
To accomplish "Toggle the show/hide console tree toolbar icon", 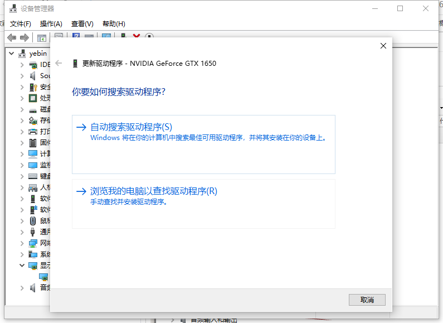I will tap(42, 38).
